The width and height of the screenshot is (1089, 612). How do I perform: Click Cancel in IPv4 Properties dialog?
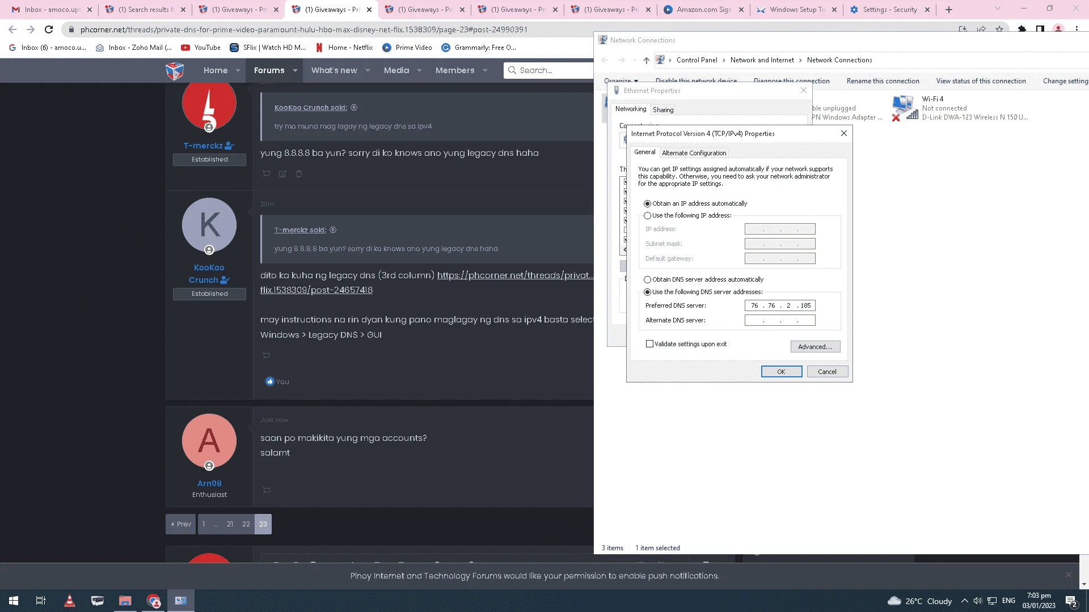[827, 372]
